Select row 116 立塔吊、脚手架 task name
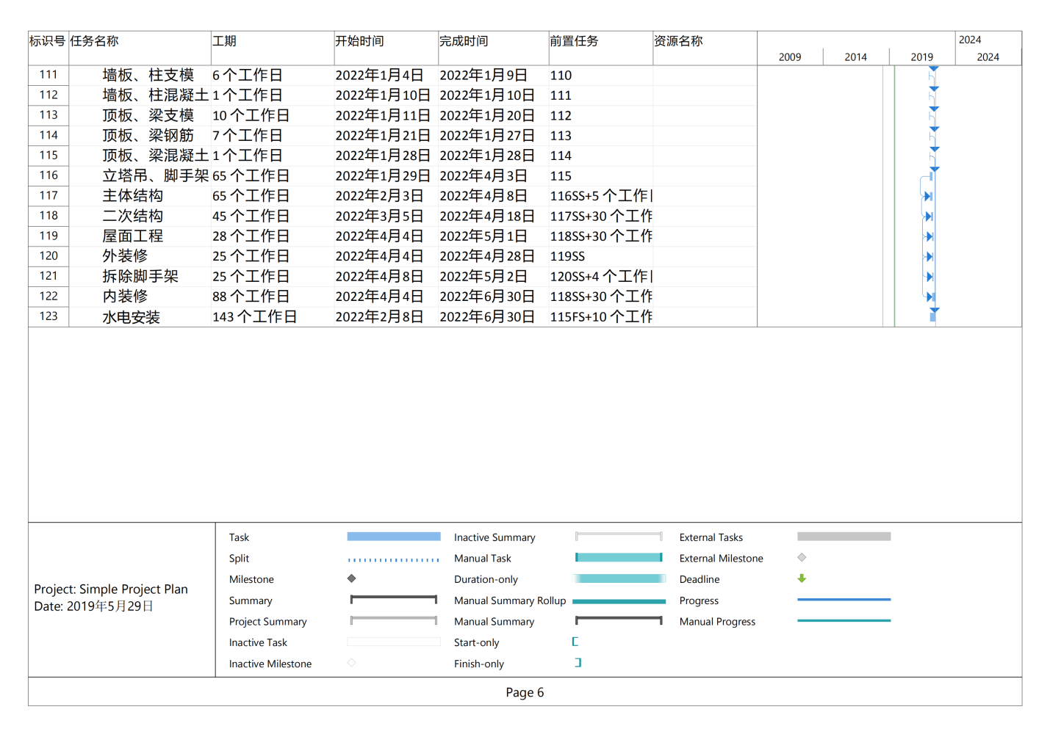 [155, 176]
